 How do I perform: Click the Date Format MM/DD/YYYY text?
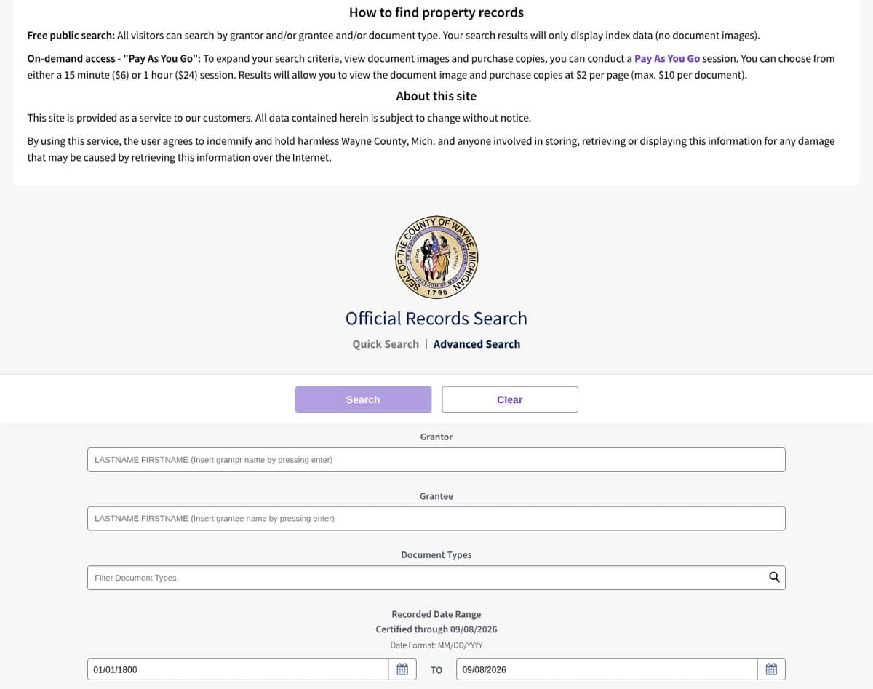tap(436, 645)
